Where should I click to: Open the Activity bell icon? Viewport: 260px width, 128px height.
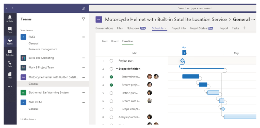pyautogui.click(x=10, y=18)
